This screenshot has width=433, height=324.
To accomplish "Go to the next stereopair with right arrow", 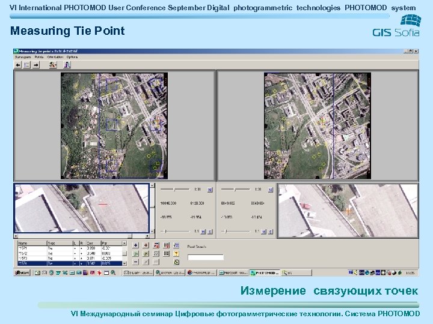I will (36, 65).
